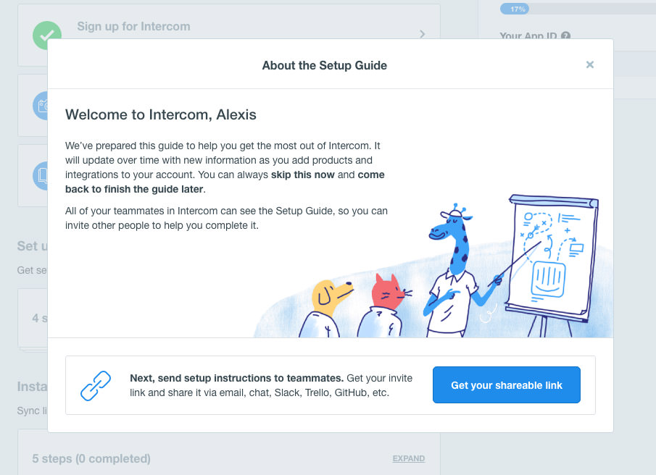Click the 5 steps (0 completed) heading
Viewport: 656px width, 475px height.
click(91, 458)
